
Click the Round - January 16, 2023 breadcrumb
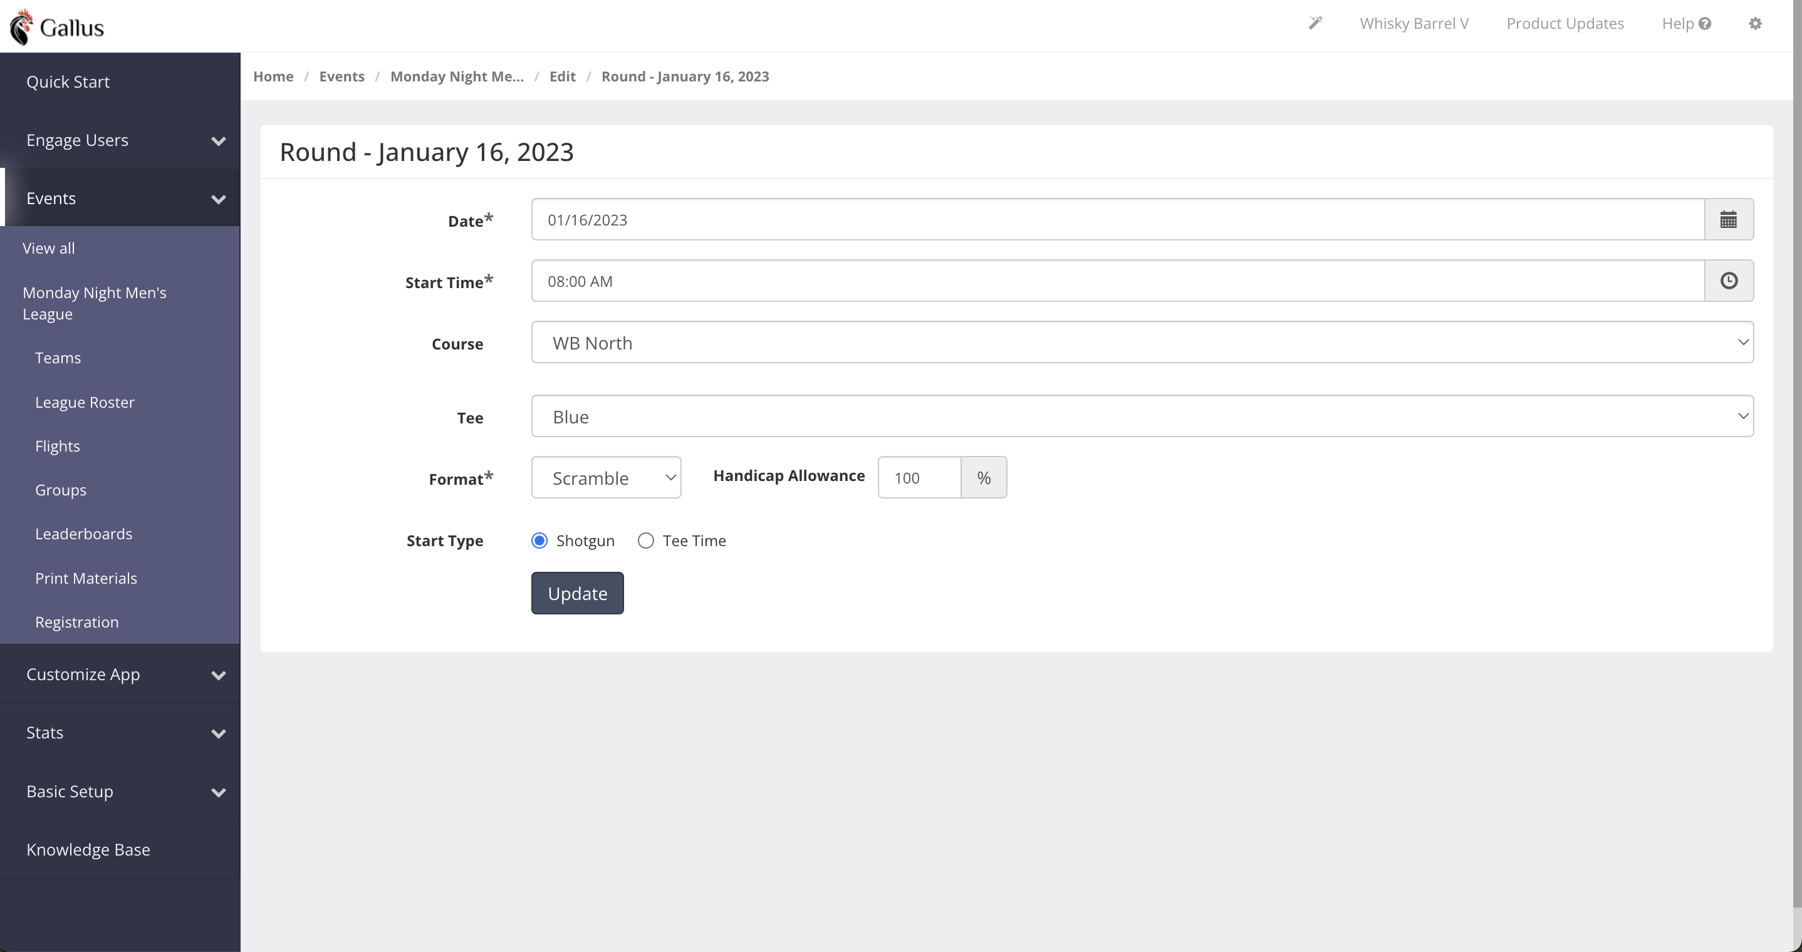[x=685, y=76]
